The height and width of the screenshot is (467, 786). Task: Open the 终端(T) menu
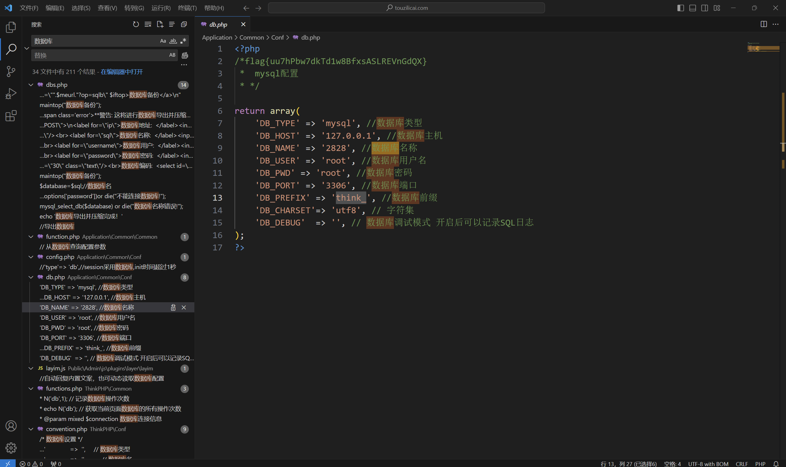[187, 8]
